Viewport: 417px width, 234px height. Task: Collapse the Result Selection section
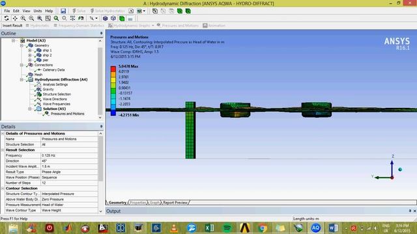(x=3, y=150)
